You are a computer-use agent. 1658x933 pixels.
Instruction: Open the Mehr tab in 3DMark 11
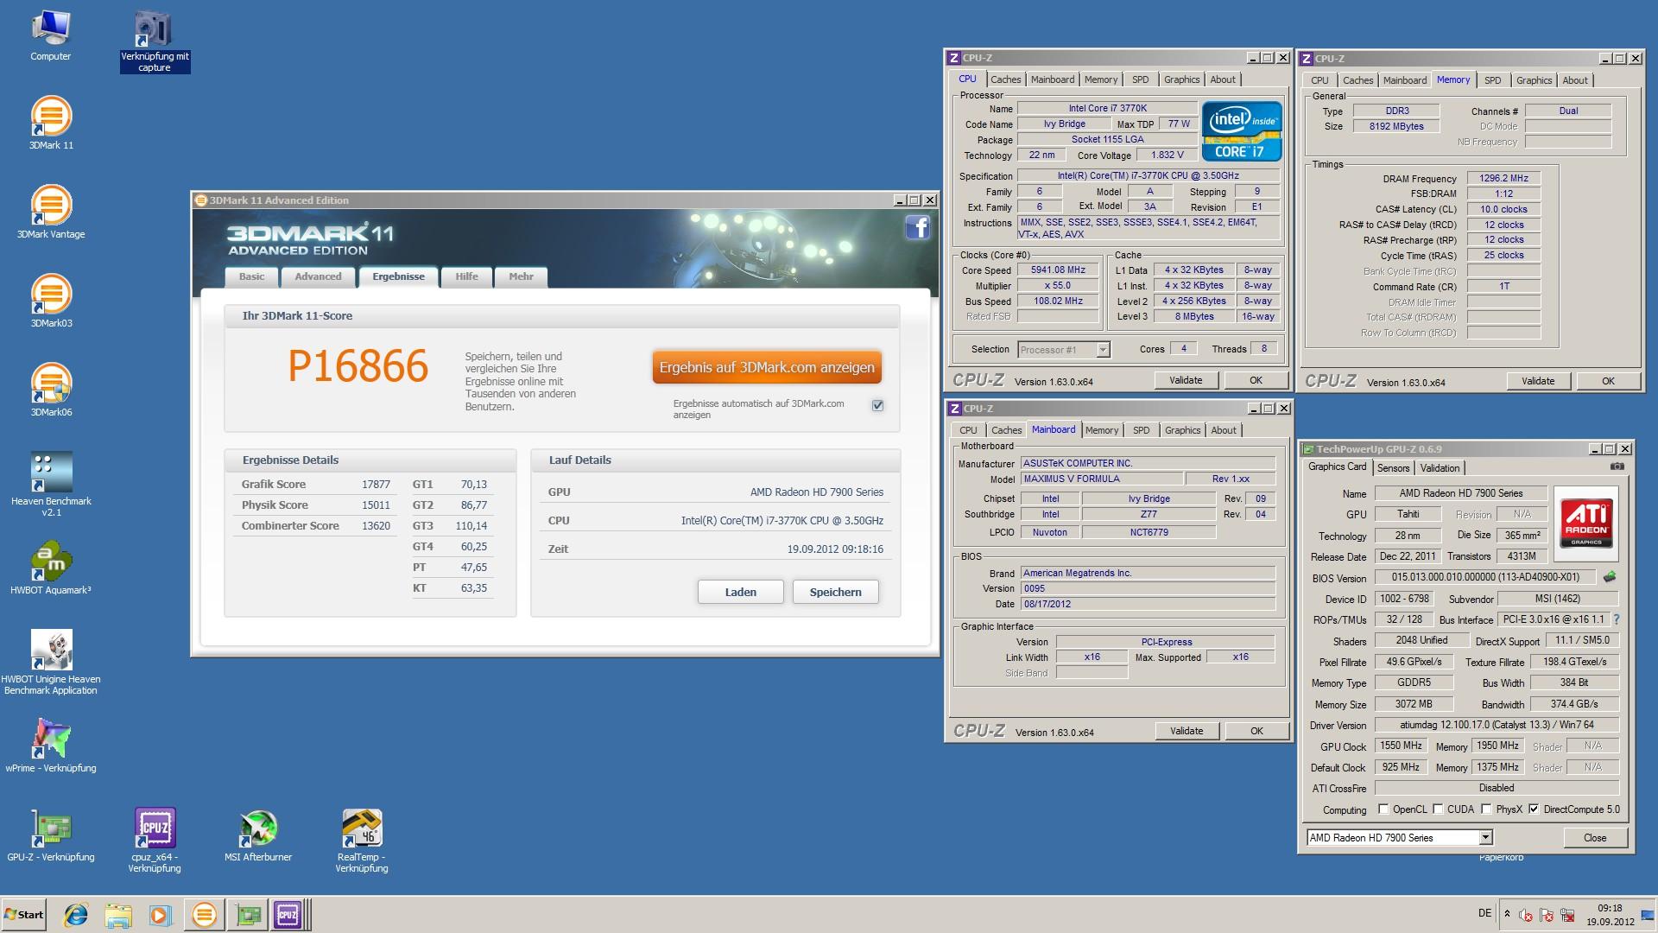click(521, 276)
